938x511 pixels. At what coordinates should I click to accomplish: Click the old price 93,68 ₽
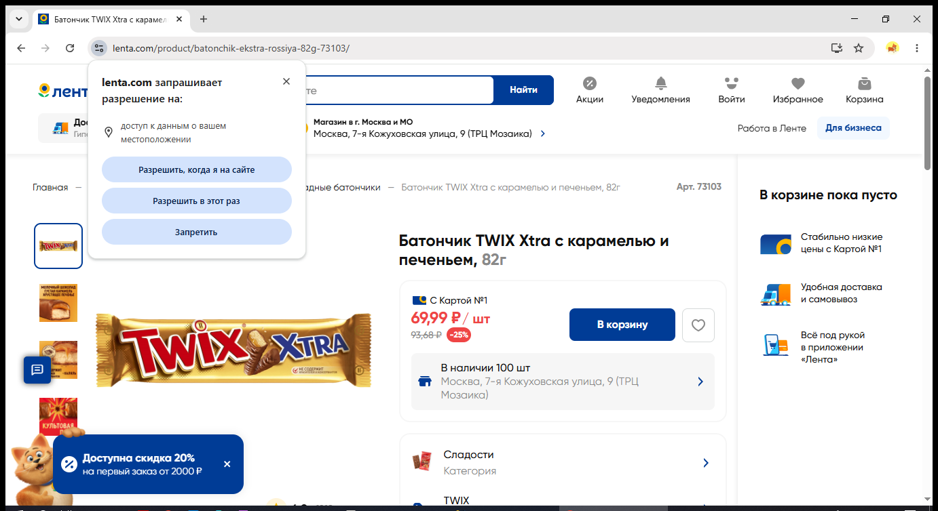426,335
